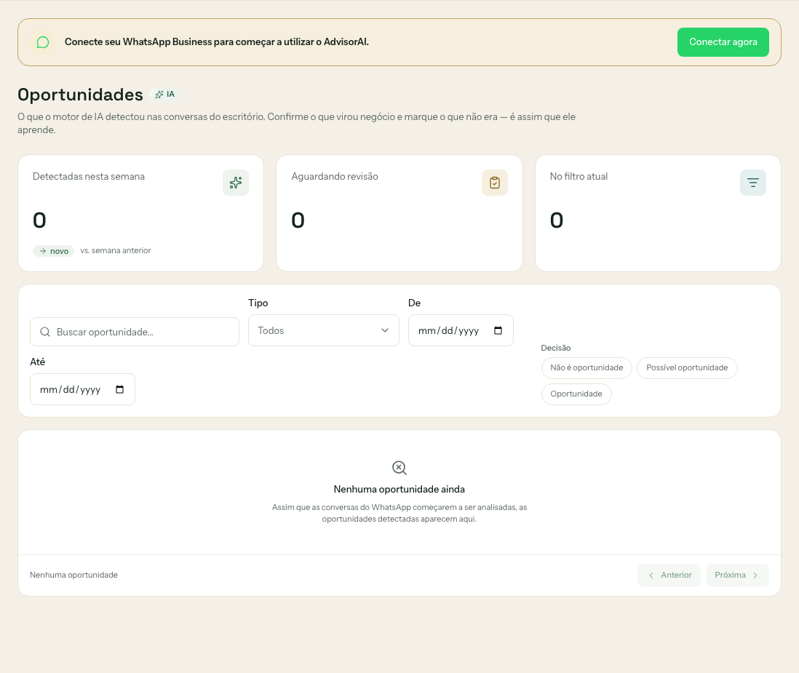Click the filter icon on No filtro atual card
799x673 pixels.
click(x=752, y=183)
